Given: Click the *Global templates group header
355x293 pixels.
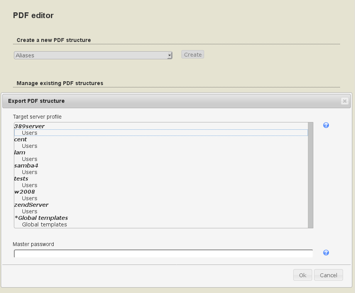Looking at the screenshot, I should coord(41,218).
